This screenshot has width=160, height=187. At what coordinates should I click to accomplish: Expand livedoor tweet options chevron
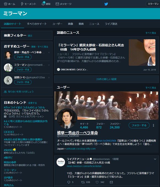point(155,159)
